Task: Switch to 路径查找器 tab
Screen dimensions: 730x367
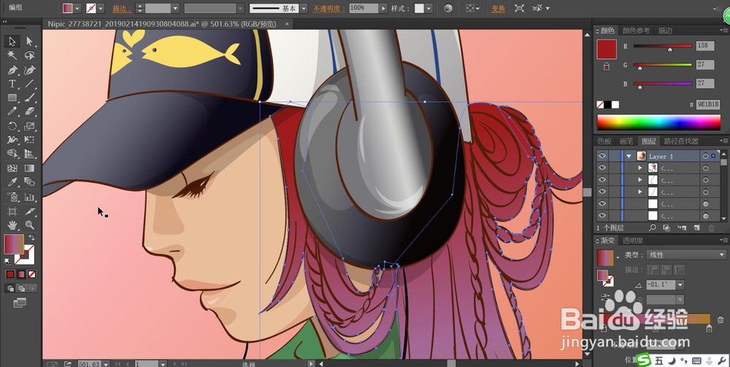Action: coord(681,141)
